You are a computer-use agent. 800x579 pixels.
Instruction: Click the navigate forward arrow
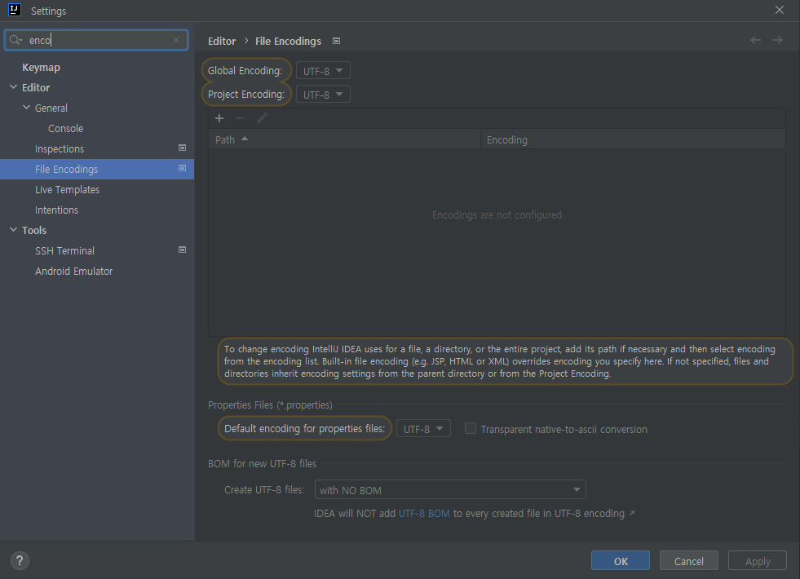pos(777,40)
